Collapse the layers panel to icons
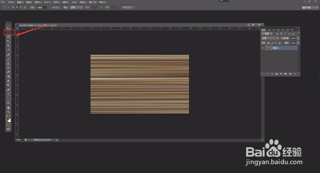The height and width of the screenshot is (173, 320). pos(296,27)
